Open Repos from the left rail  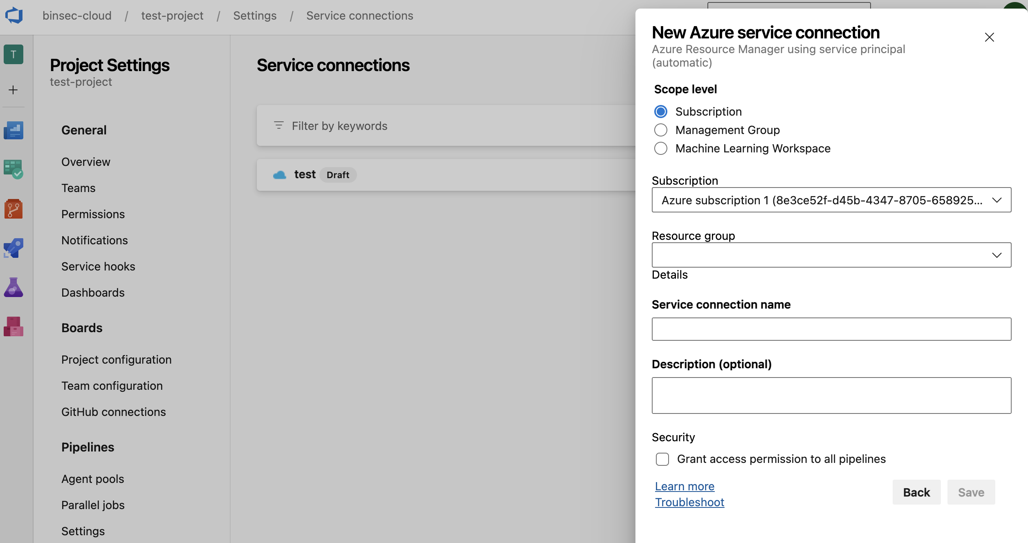tap(13, 209)
